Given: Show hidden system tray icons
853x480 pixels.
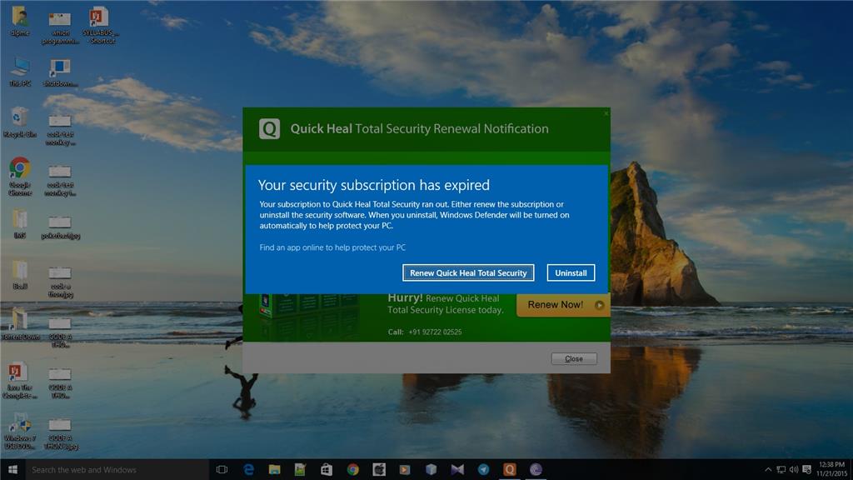Looking at the screenshot, I should click(x=768, y=469).
